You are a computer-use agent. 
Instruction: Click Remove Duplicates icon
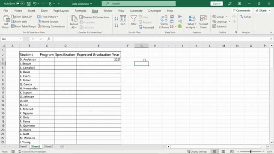(x=172, y=21)
